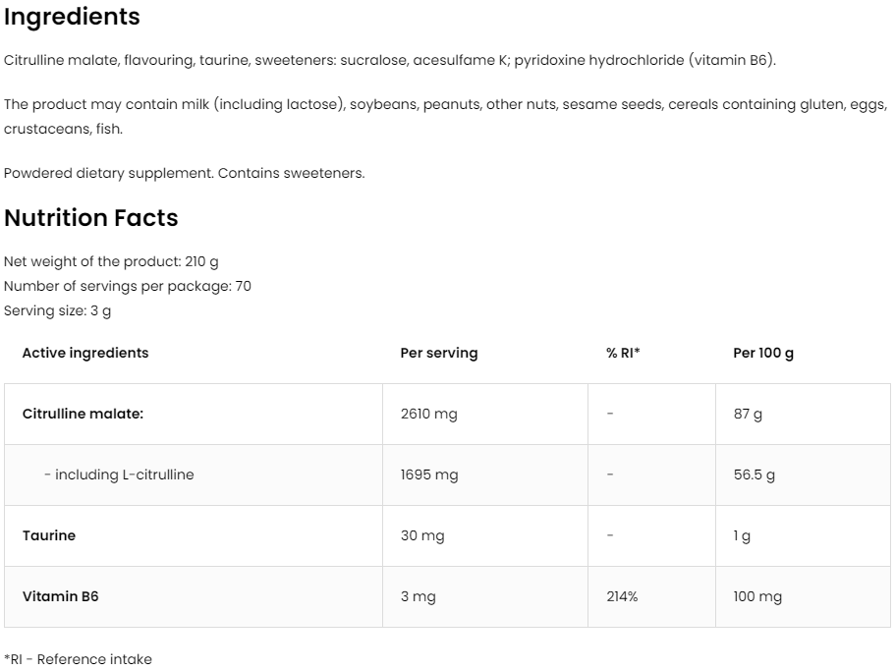Select the Vitamin B6 row label
The height and width of the screenshot is (670, 895).
point(60,596)
